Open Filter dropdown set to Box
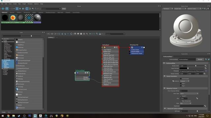Screen dimensions: 211x118 tap(186, 103)
